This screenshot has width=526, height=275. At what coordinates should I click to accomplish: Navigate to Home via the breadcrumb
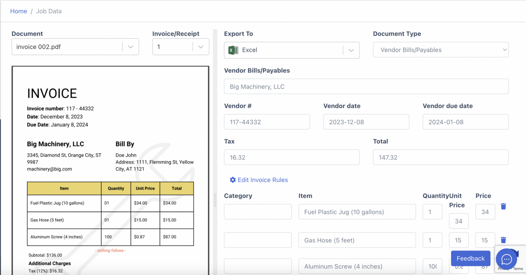click(18, 11)
